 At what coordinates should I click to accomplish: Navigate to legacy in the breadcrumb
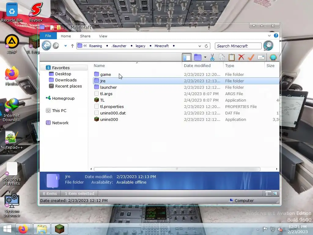click(141, 46)
